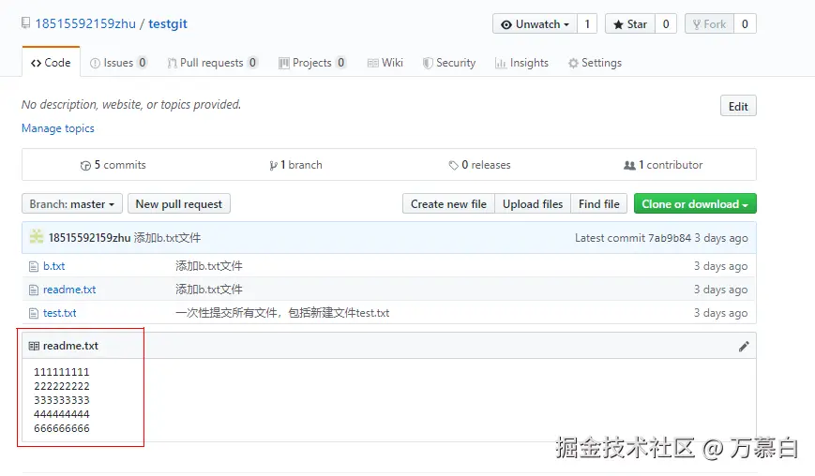Expand Clone or download dropdown
This screenshot has height=476, width=815.
pos(695,204)
